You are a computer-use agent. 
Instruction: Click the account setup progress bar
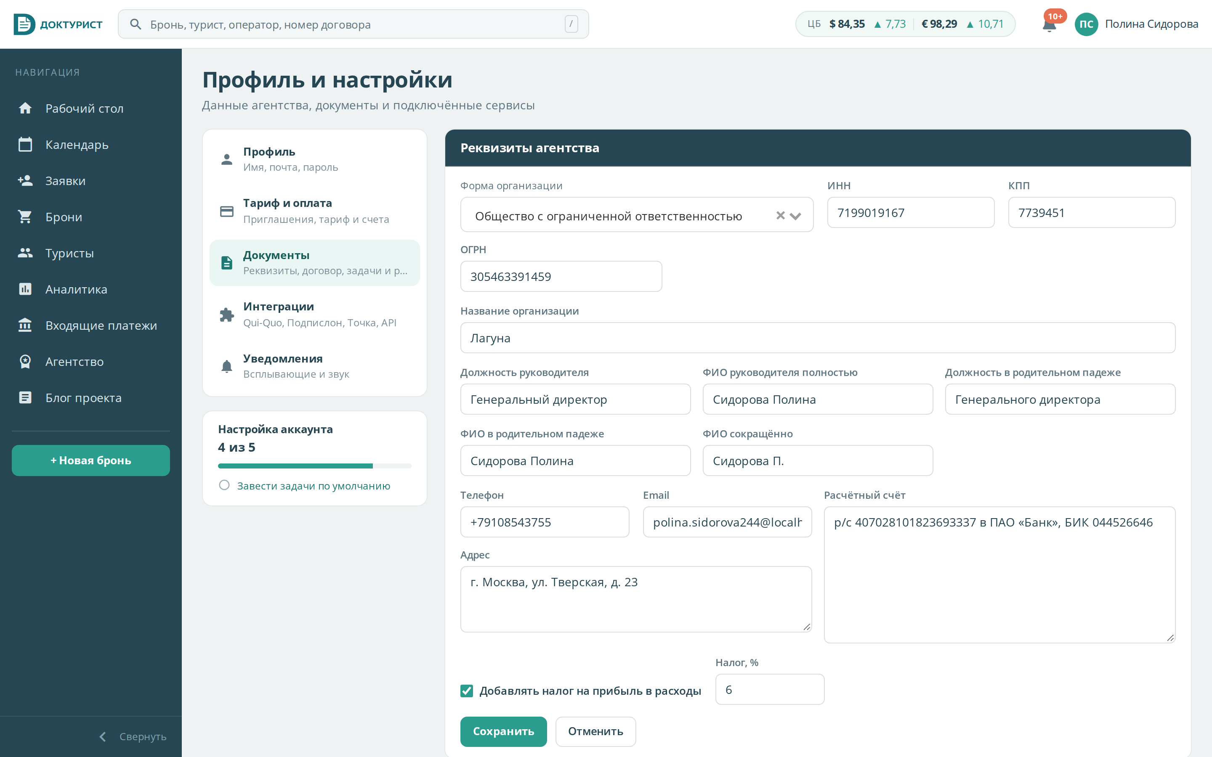[314, 466]
